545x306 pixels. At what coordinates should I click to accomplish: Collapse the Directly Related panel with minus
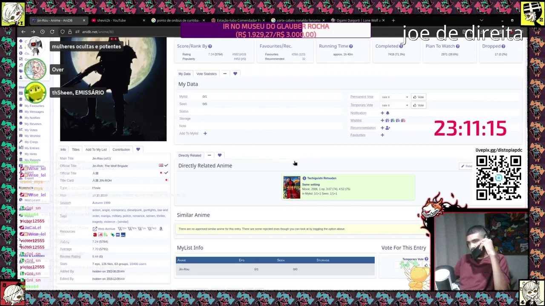point(209,156)
